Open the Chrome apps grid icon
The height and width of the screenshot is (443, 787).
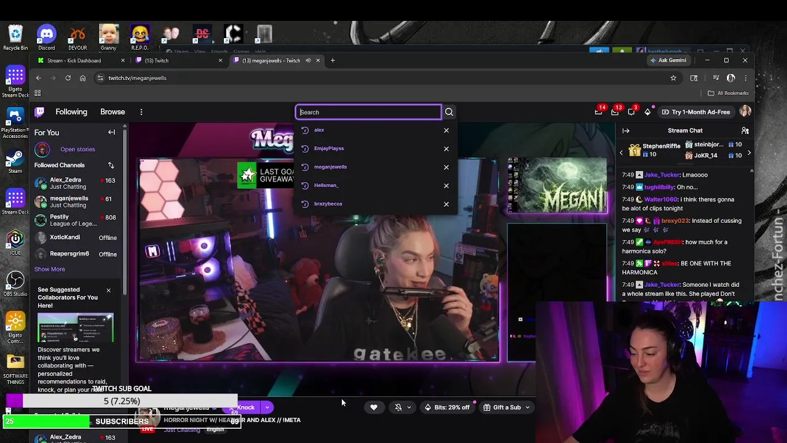pyautogui.click(x=38, y=93)
